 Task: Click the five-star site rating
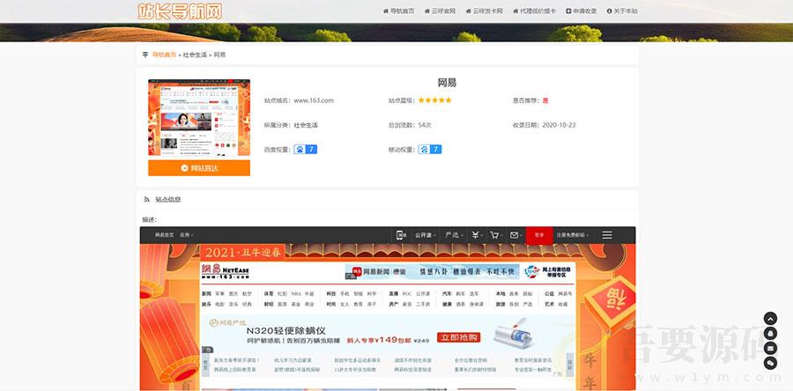coord(434,100)
